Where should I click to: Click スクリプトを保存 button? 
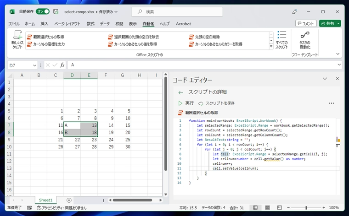(217, 103)
